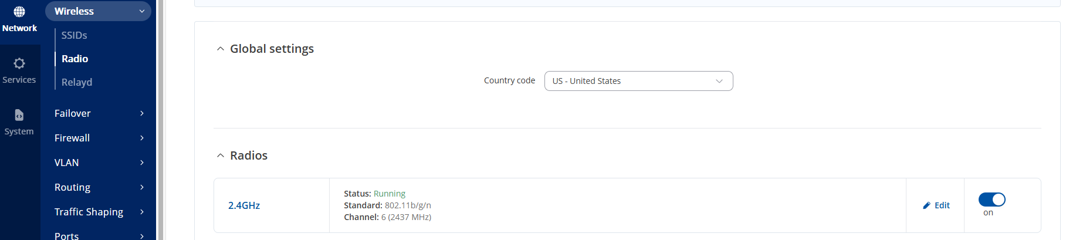Collapse the Radios section chevron icon
Image resolution: width=1076 pixels, height=240 pixels.
point(221,156)
